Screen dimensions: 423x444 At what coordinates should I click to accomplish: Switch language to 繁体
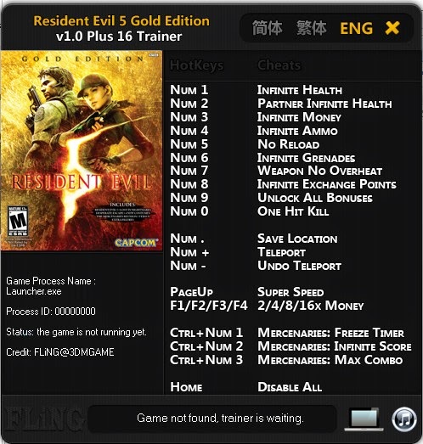[x=312, y=28]
